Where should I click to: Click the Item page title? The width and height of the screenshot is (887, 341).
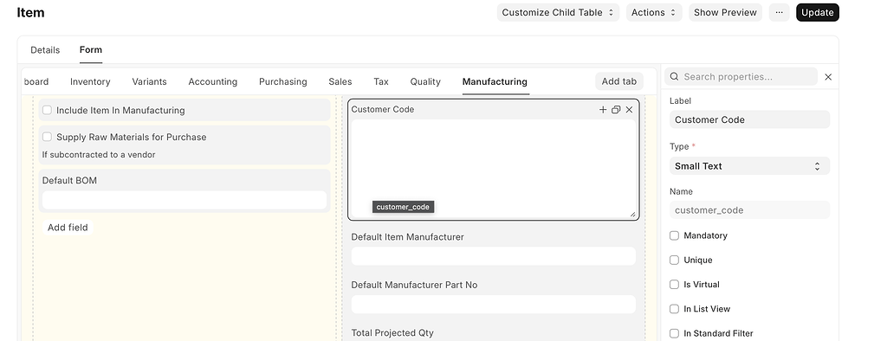coord(30,12)
